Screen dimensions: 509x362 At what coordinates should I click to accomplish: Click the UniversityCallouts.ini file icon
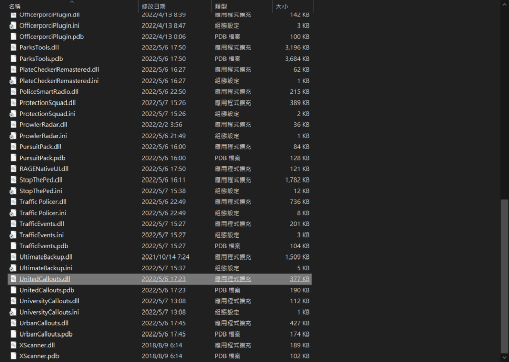(x=13, y=312)
